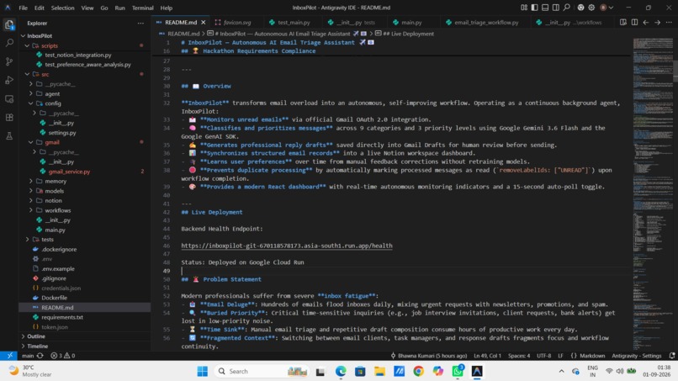Click Explorer more actions ellipsis

[x=140, y=24]
